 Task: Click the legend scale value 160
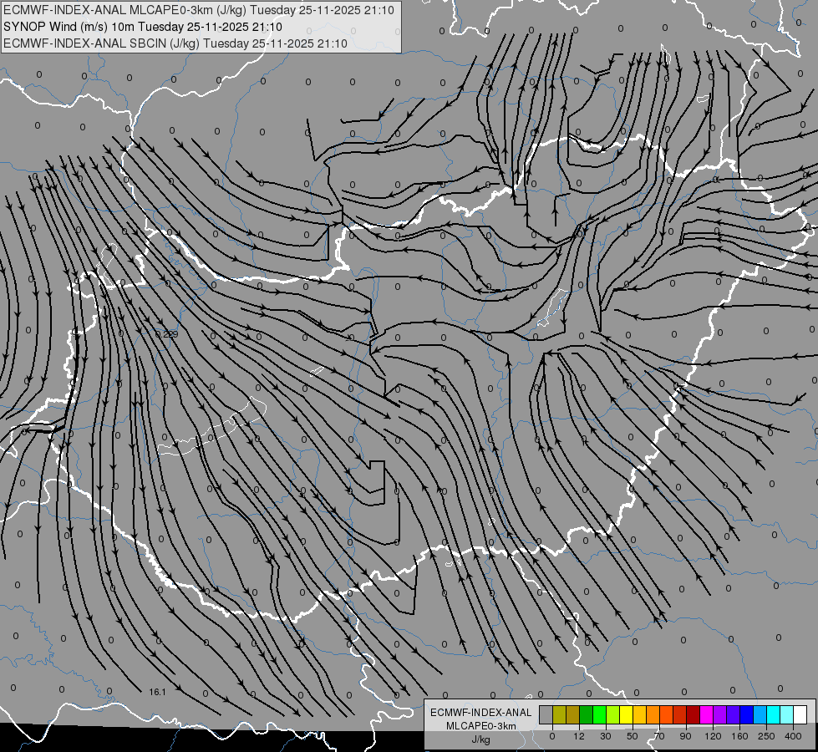(x=739, y=736)
